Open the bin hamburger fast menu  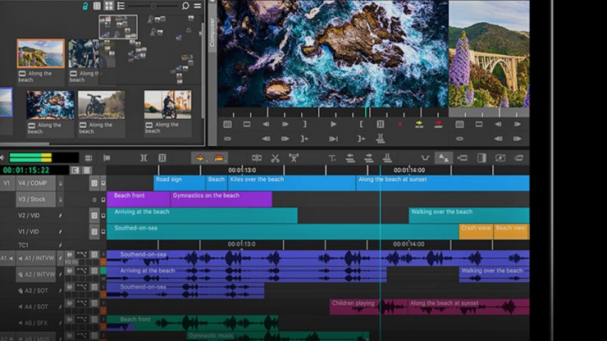(197, 6)
